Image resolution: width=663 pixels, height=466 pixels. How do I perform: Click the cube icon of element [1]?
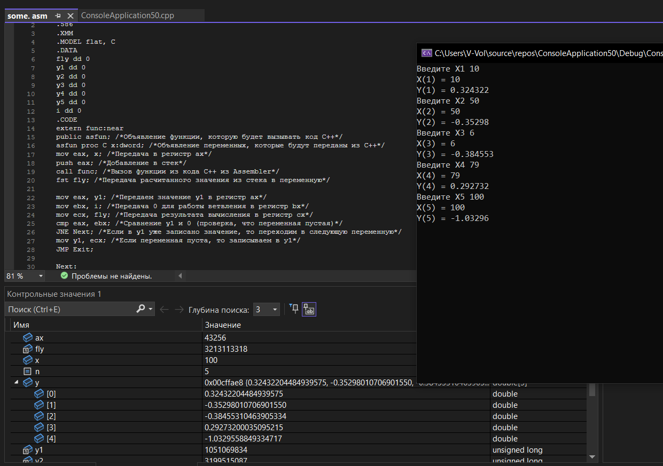coord(39,405)
